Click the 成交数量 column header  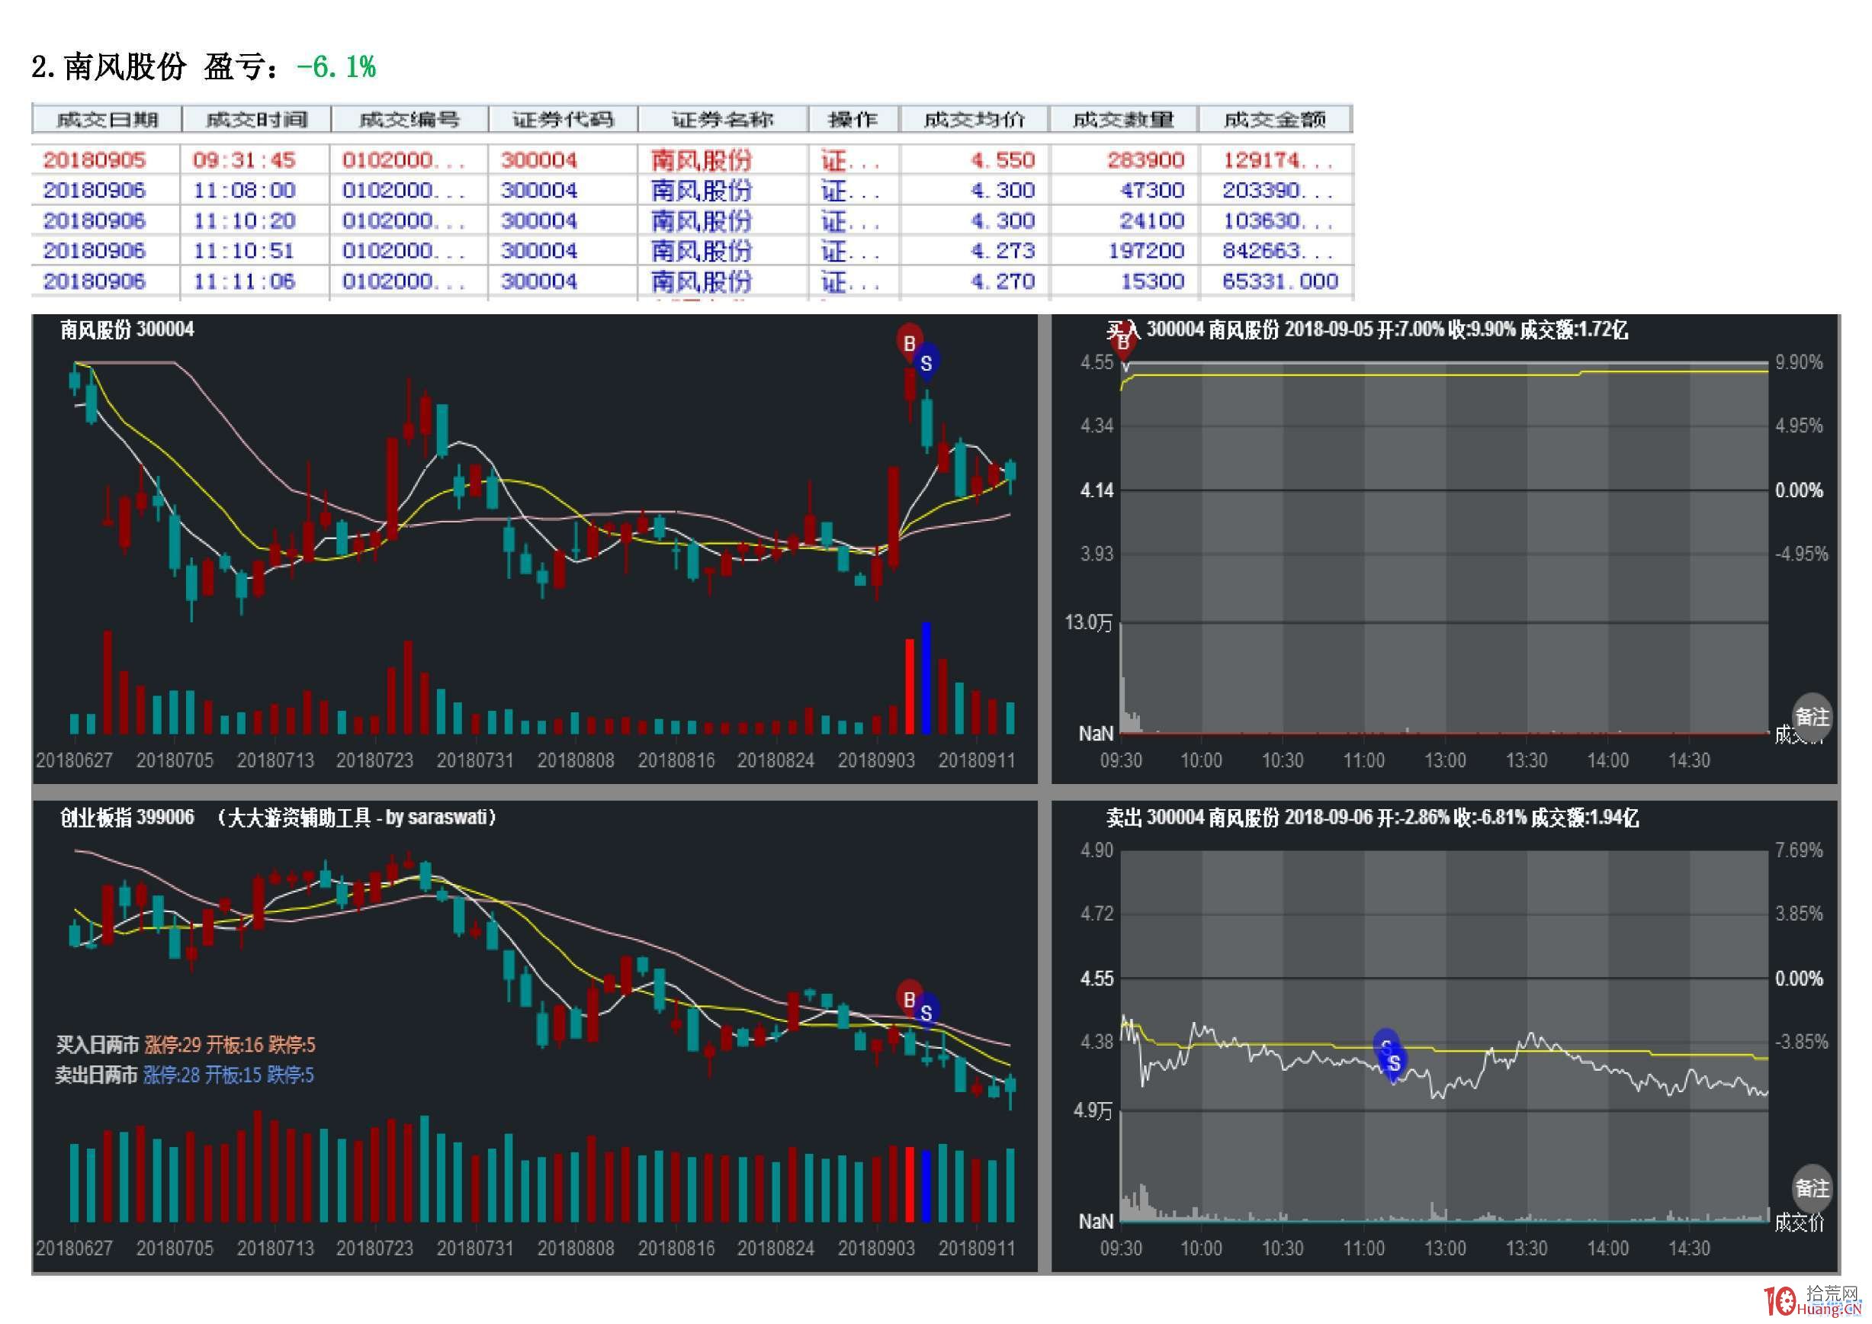1122,120
